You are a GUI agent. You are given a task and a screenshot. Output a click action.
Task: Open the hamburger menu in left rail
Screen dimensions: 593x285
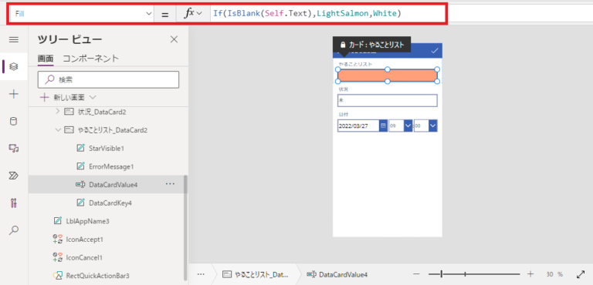tap(14, 39)
